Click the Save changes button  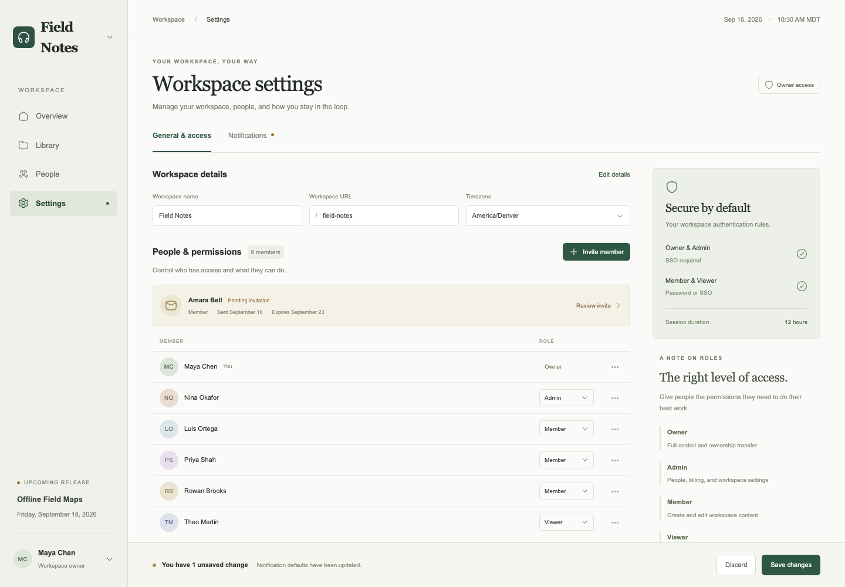pos(791,565)
